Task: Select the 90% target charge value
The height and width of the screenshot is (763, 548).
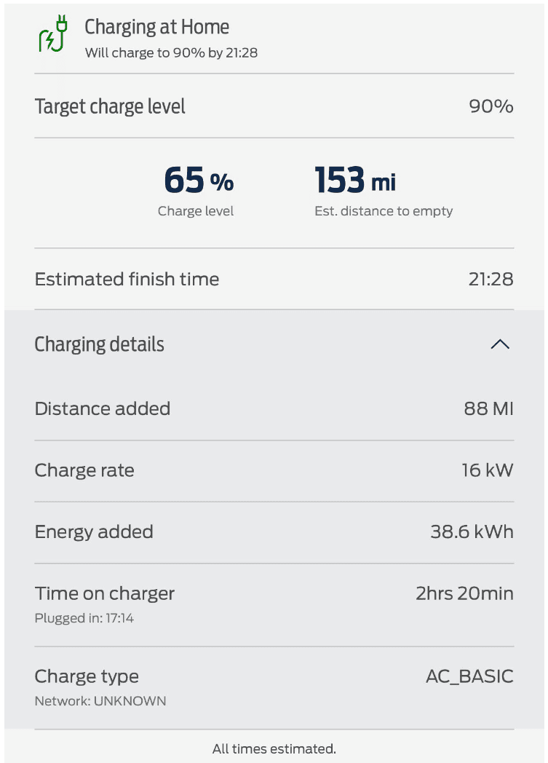Action: coord(491,106)
